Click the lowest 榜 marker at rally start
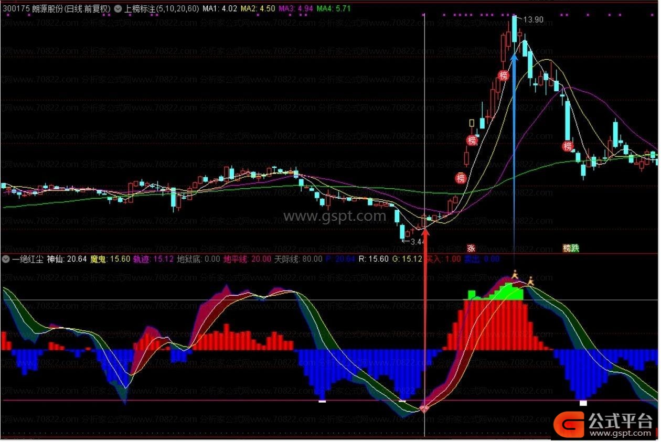The width and height of the screenshot is (661, 442). pyautogui.click(x=461, y=178)
